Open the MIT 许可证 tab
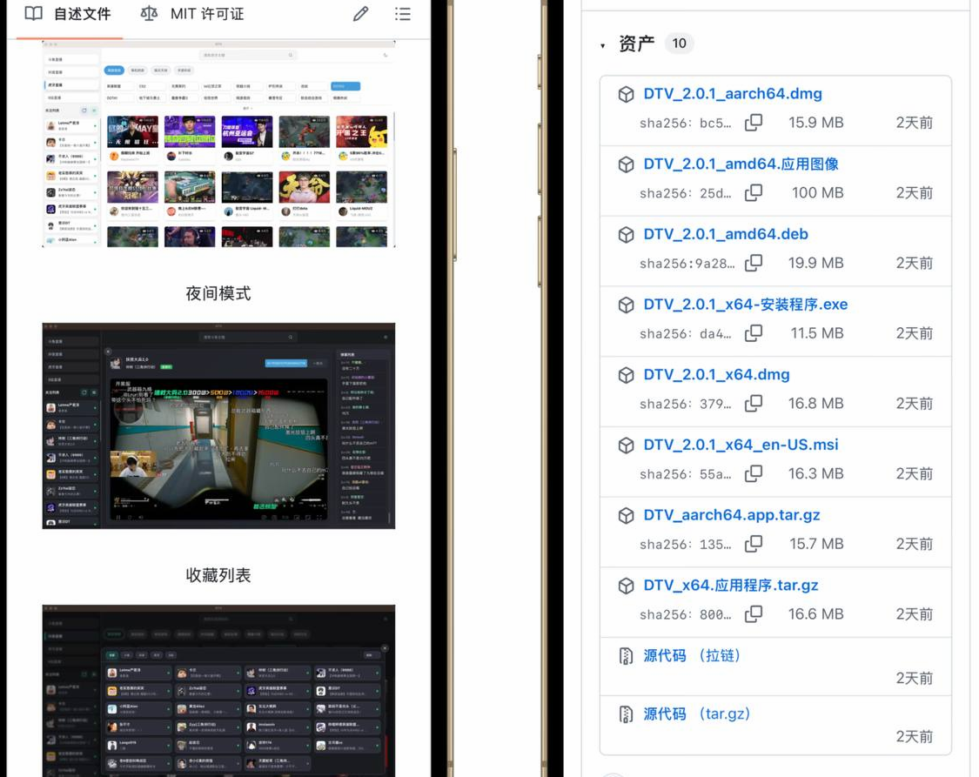979x777 pixels. pyautogui.click(x=192, y=14)
